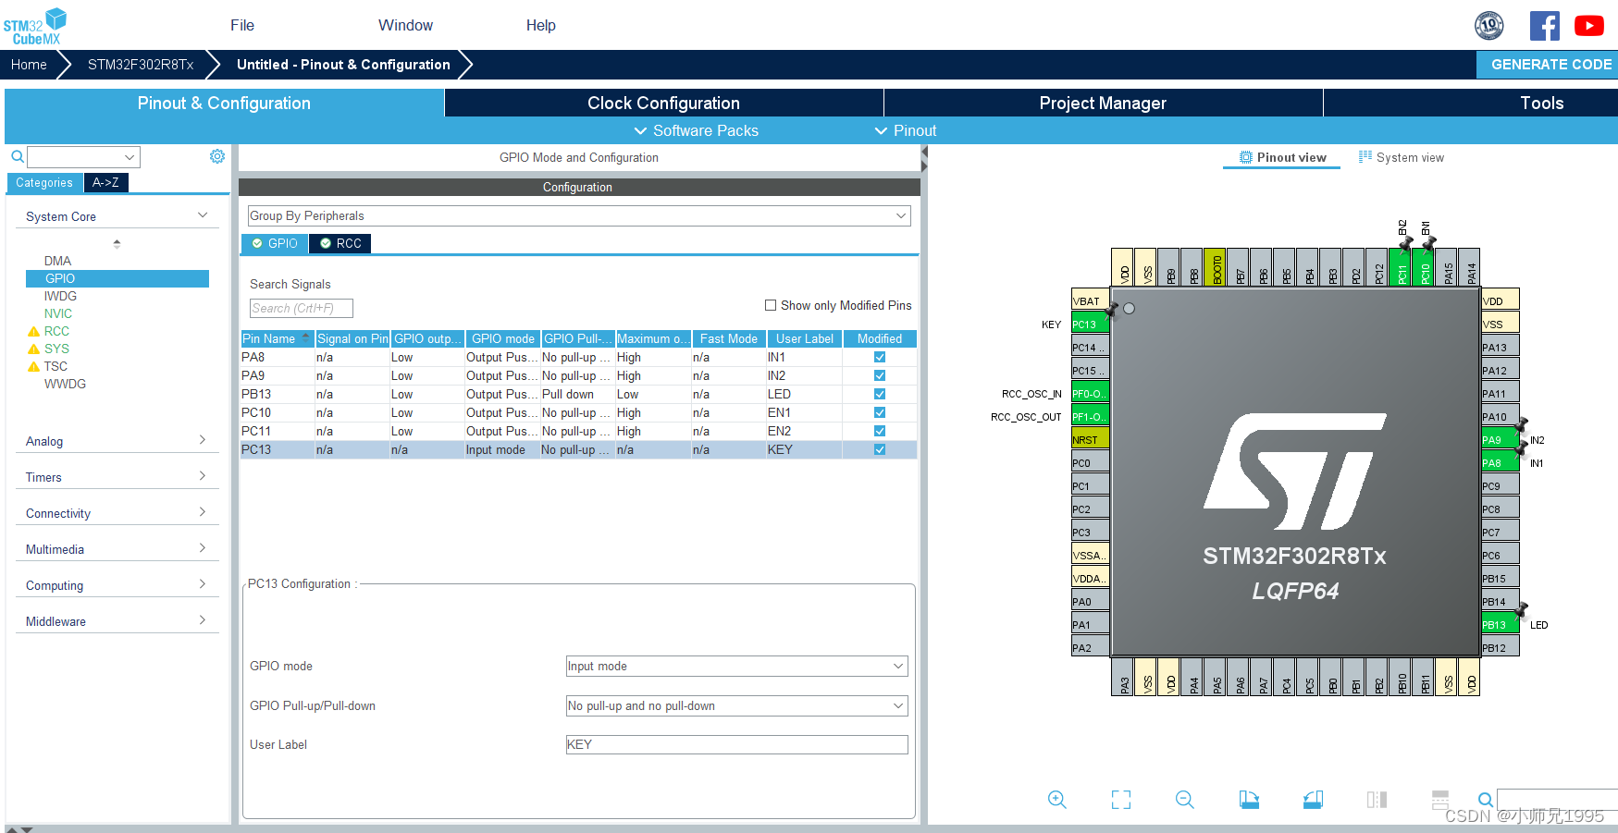The height and width of the screenshot is (833, 1618).
Task: Open the settings gear in the categories panel
Action: coord(217,156)
